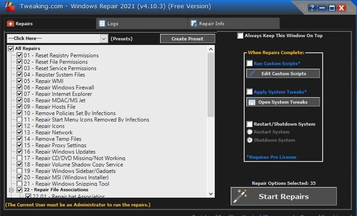Select 10 - Remove Policies Set By Infections
Image resolution: width=357 pixels, height=216 pixels.
click(70, 113)
